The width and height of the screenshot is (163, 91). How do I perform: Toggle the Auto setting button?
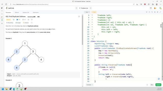(94, 12)
